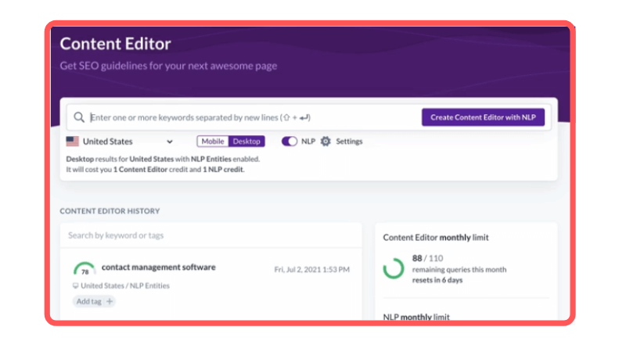Click the score 78 gauge icon

pos(85,269)
